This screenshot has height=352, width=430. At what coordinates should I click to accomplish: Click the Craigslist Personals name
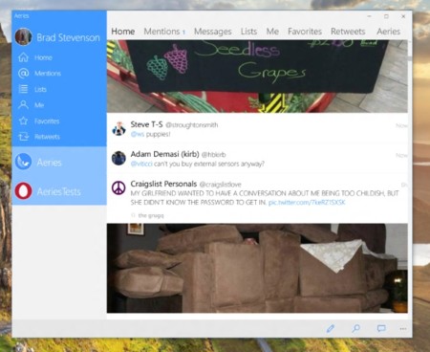(x=163, y=184)
